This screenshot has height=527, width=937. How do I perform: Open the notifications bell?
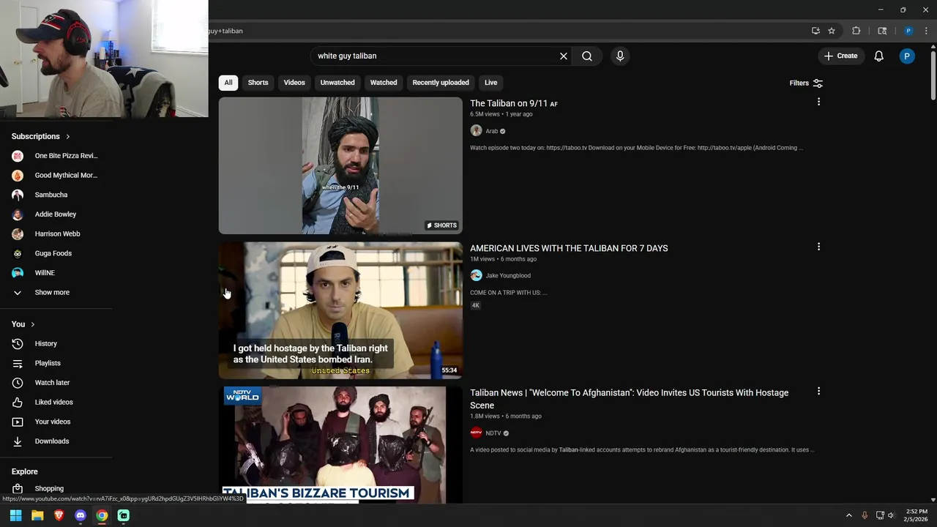pyautogui.click(x=879, y=56)
